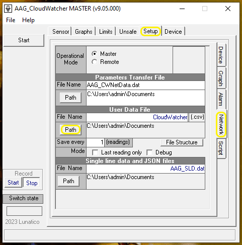Click the empty box below Switch state

[24, 211]
